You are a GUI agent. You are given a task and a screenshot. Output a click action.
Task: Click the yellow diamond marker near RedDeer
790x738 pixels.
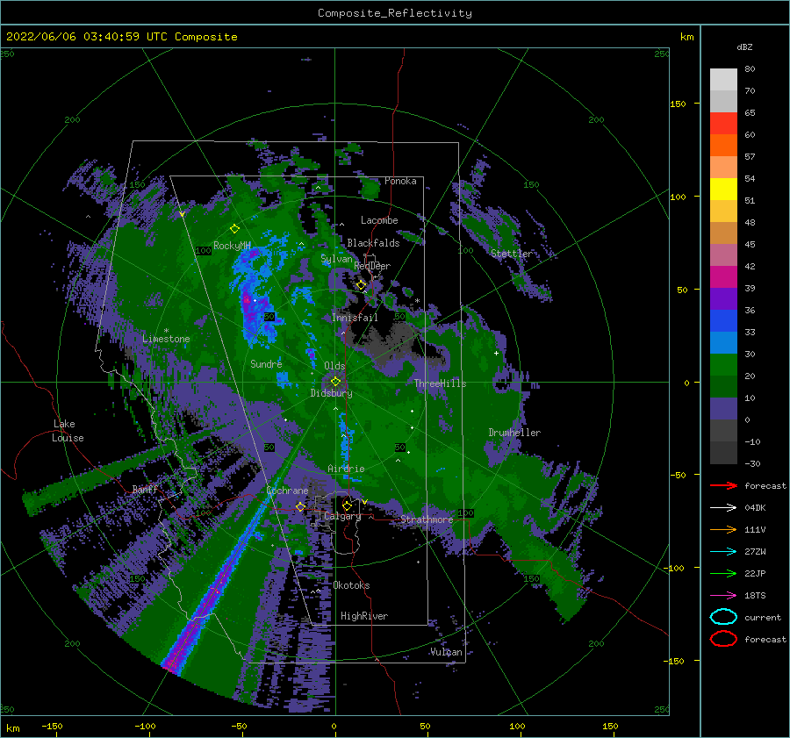pos(361,285)
